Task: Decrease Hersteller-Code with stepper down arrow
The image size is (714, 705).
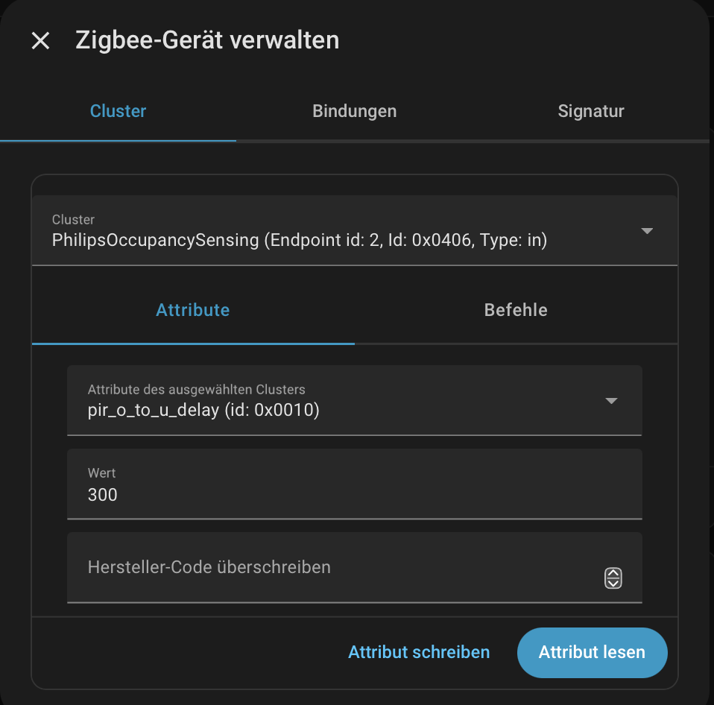Action: tap(613, 583)
